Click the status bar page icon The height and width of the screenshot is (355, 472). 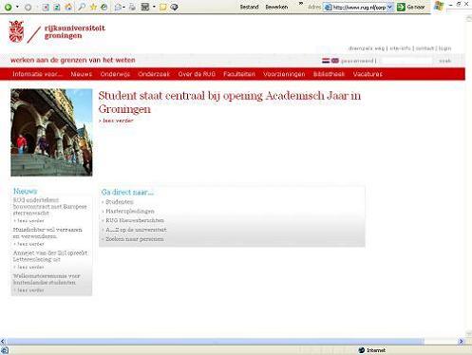tap(5, 350)
